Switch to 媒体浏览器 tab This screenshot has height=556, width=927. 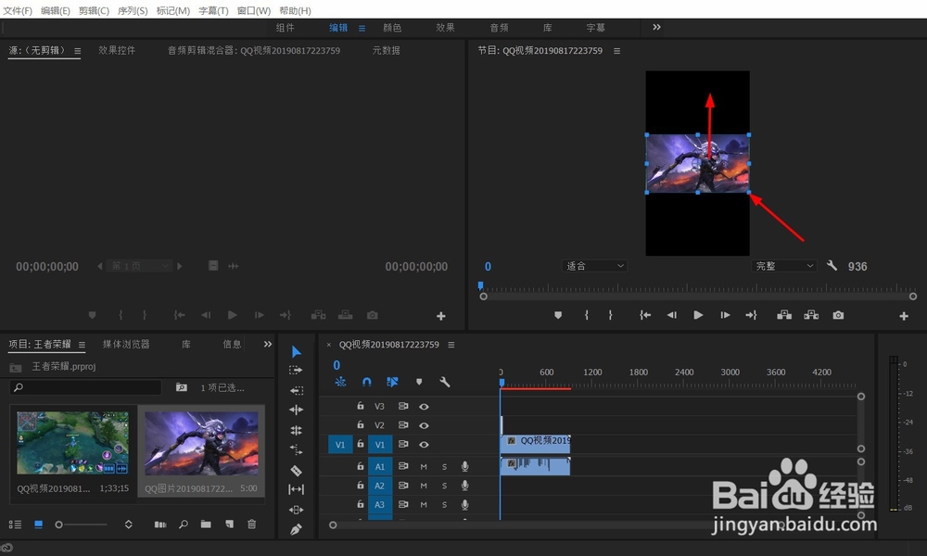(x=126, y=344)
